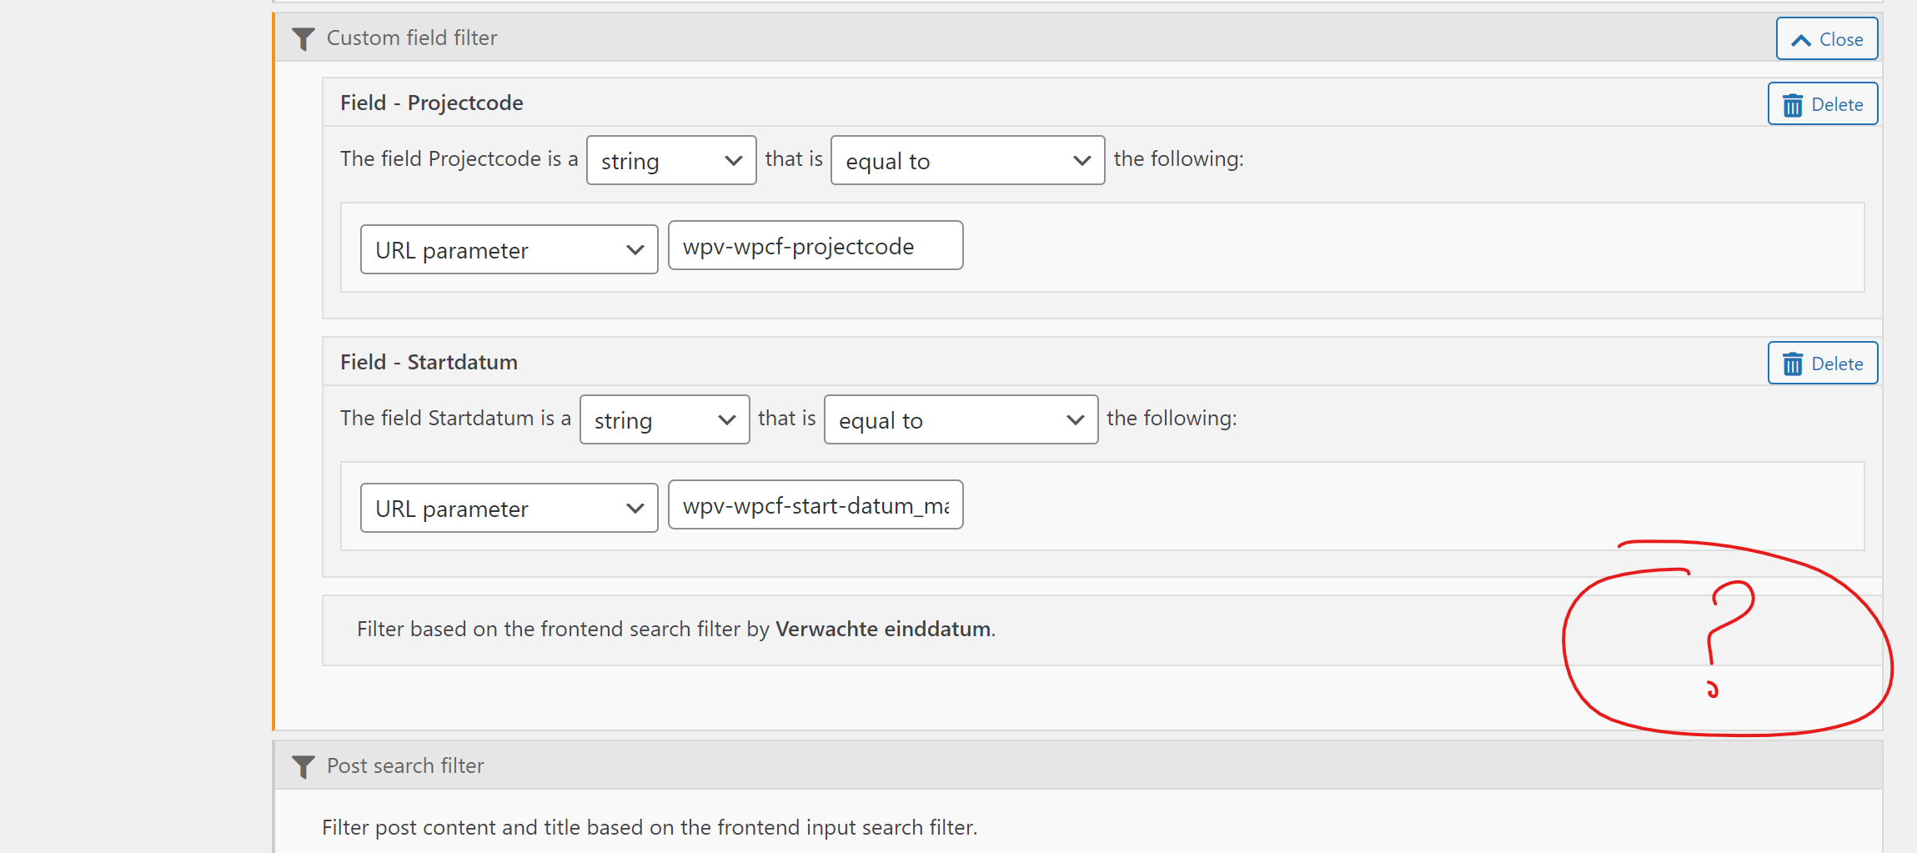Open Startdatum URL parameter source dropdown
1917x853 pixels.
(509, 508)
